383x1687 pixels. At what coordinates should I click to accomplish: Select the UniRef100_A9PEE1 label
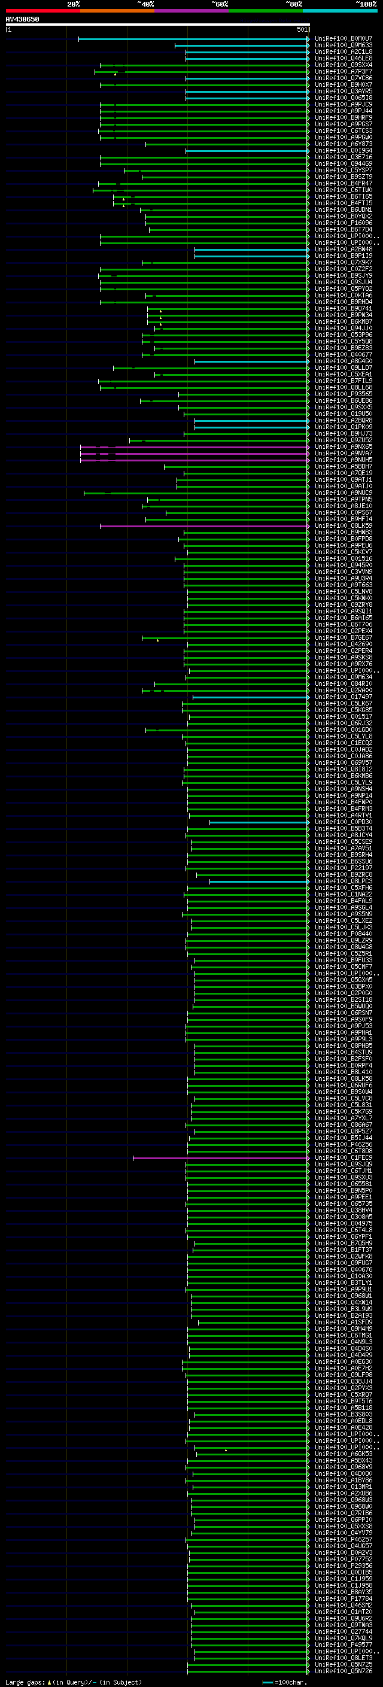point(344,1198)
